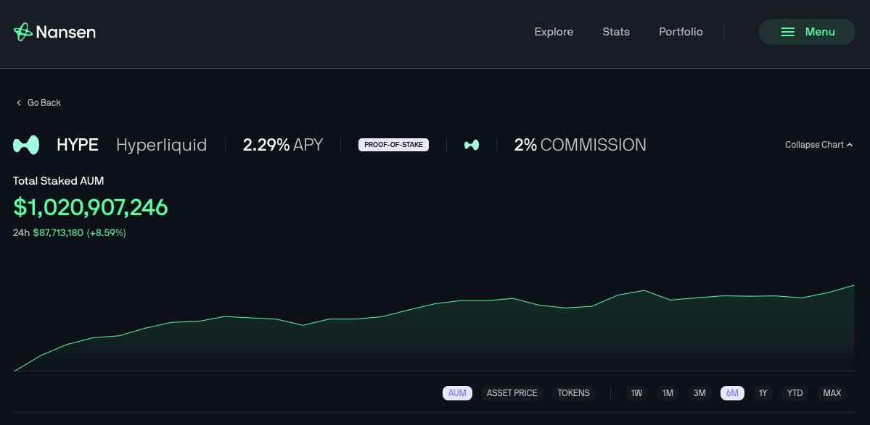The height and width of the screenshot is (425, 870).
Task: Switch chart to TOKENS view
Action: (573, 393)
